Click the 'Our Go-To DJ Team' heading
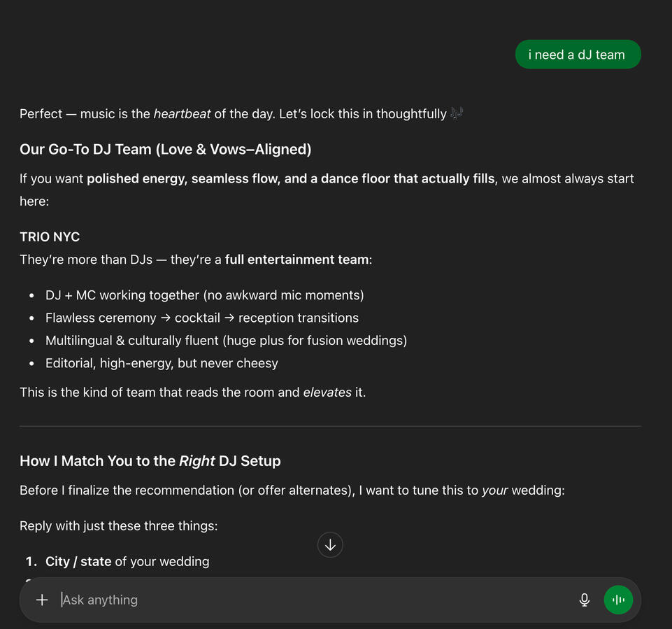The height and width of the screenshot is (629, 672). pyautogui.click(x=166, y=149)
